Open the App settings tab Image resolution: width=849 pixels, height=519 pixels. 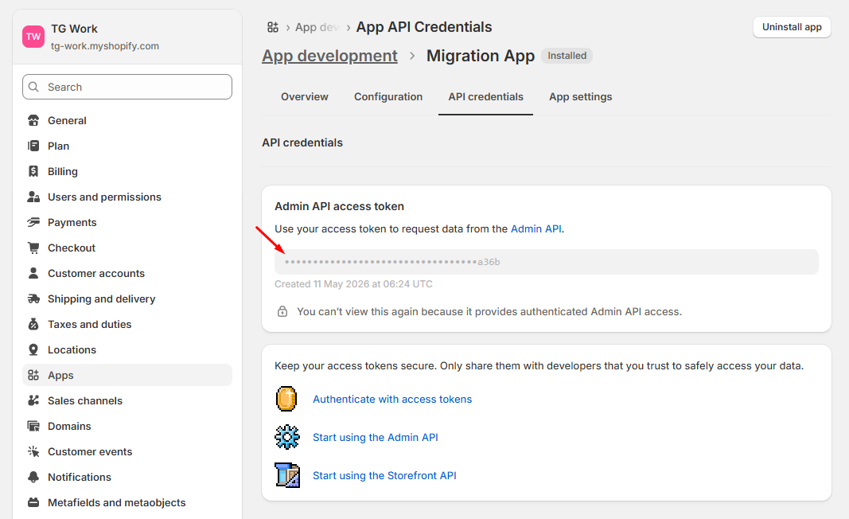tap(580, 97)
